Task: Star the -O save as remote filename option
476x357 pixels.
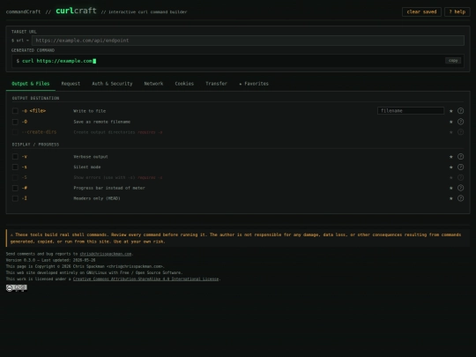Action: tap(450, 122)
